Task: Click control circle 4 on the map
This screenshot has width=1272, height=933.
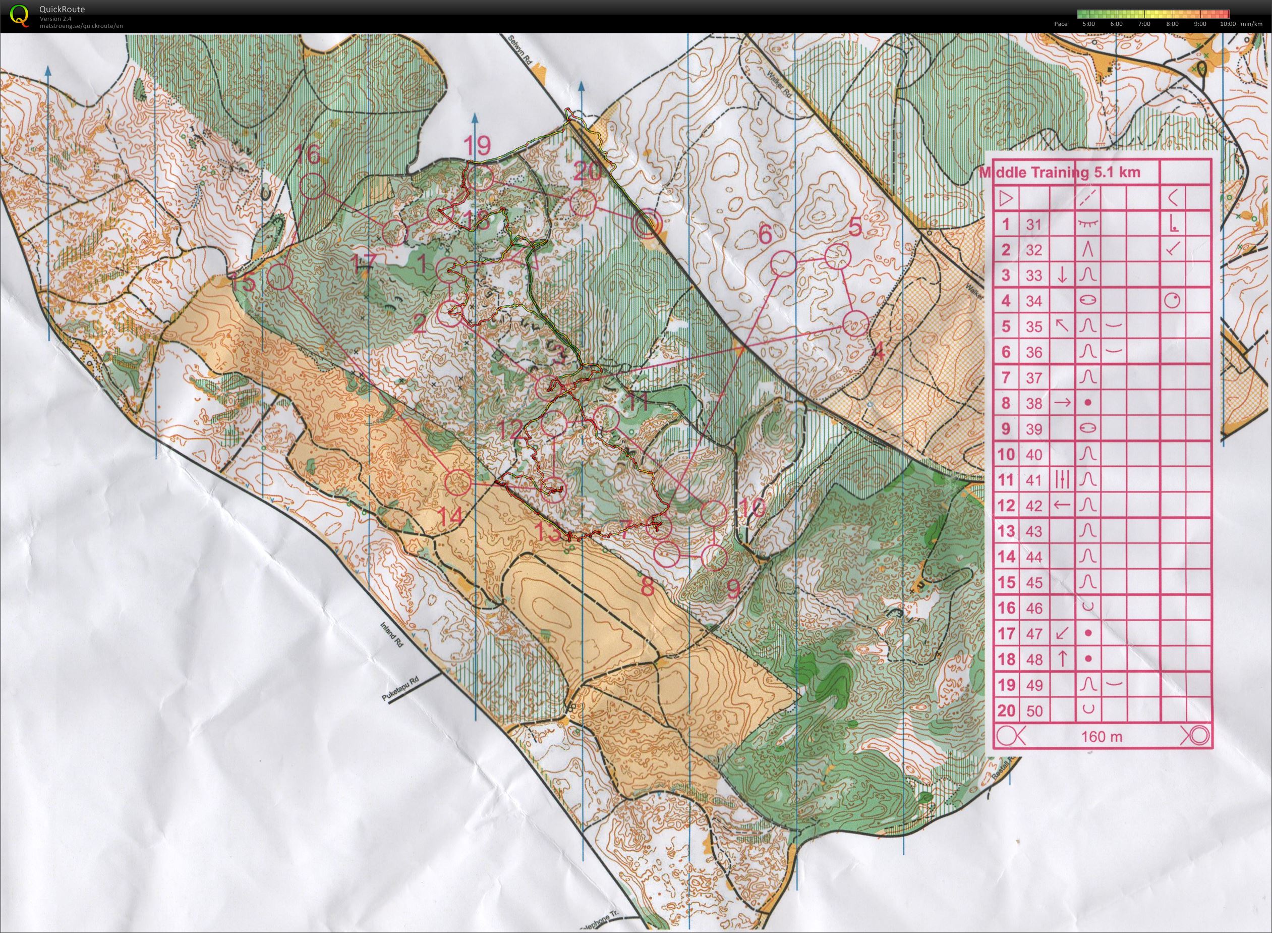Action: click(855, 324)
